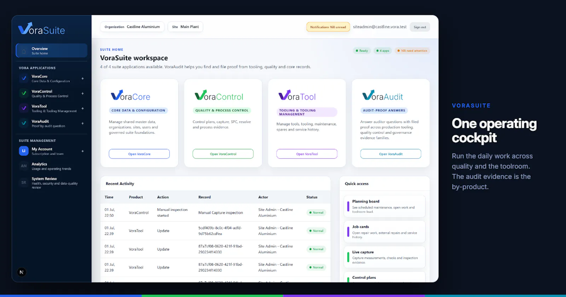Expand the VoraControl sidebar section
Viewport: 566px width, 297px height.
82,93
